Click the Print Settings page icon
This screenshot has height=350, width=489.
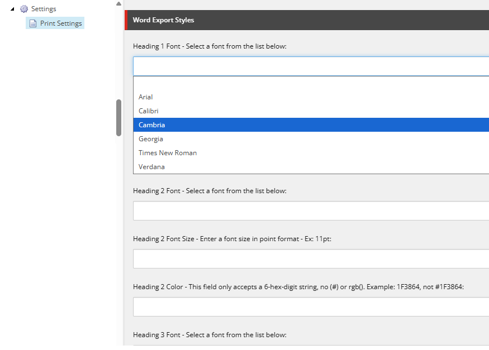click(x=33, y=23)
